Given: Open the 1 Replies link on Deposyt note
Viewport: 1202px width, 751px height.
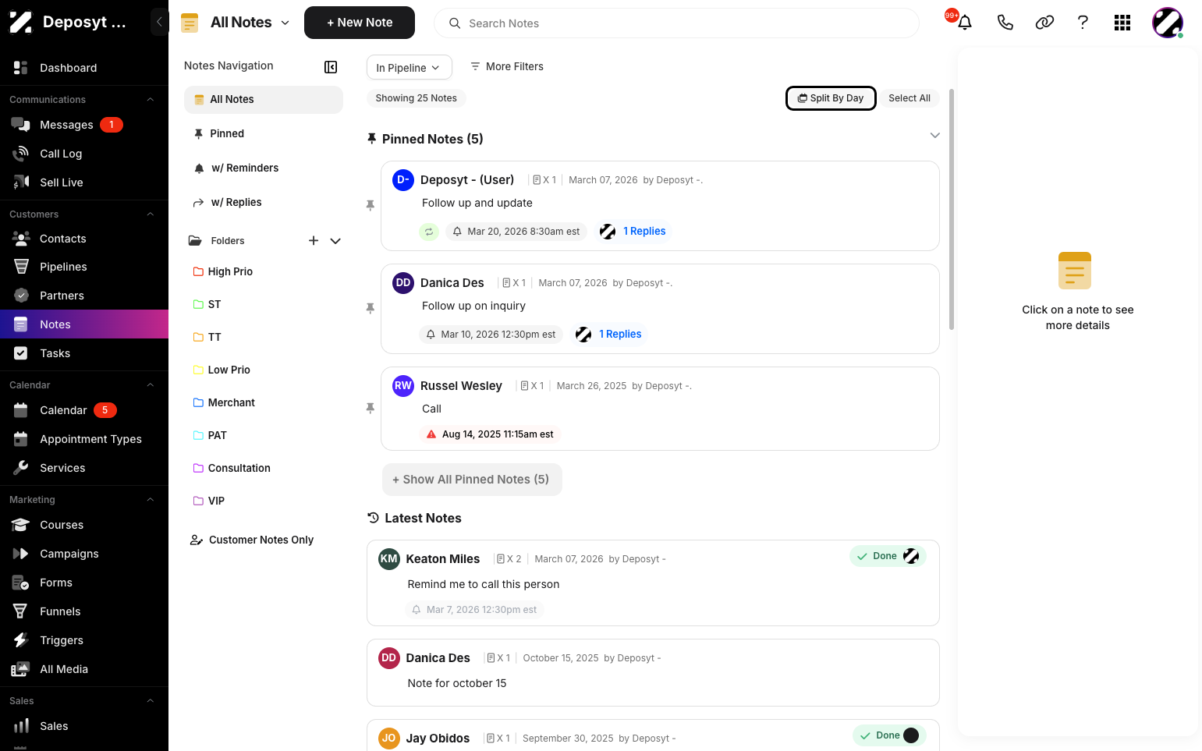Looking at the screenshot, I should (644, 232).
